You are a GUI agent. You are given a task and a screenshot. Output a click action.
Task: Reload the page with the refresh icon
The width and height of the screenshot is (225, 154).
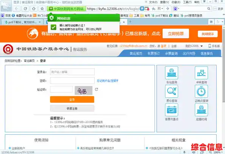25,9
